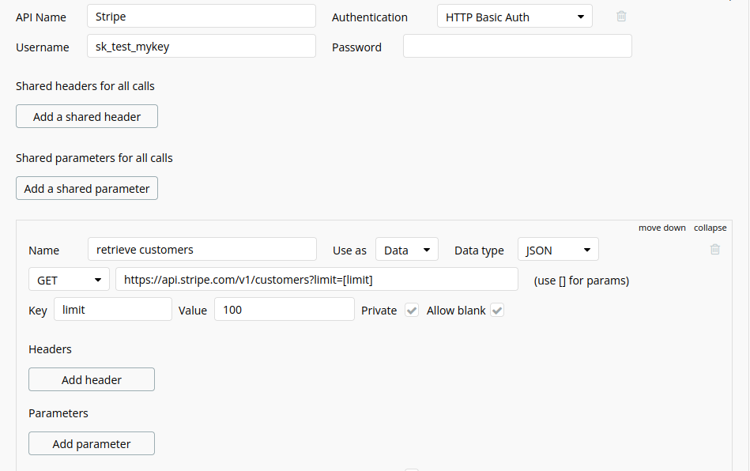Edit the Value field containing 100
Screen dimensions: 750x471
click(285, 309)
